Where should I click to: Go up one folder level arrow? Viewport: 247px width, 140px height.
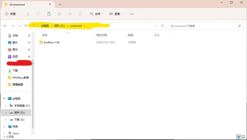point(26,26)
